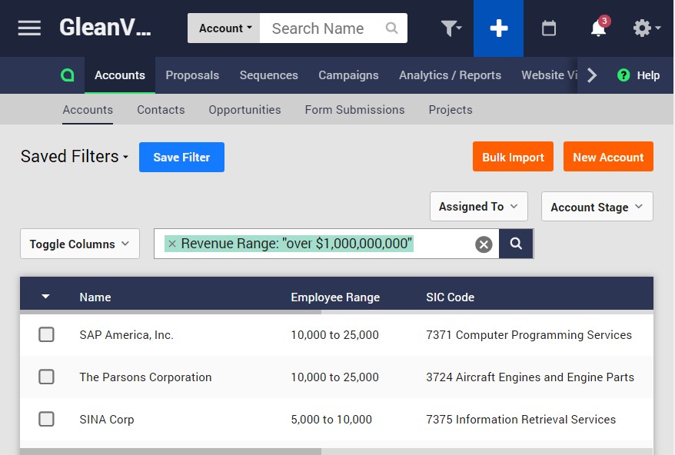
Task: Switch to the Proposals tab
Action: click(192, 75)
